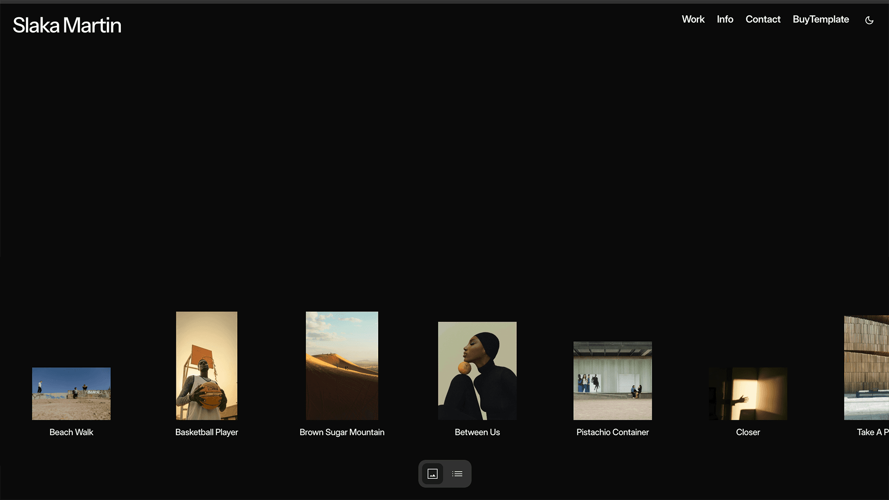Click Brown Sugar Mountain title
The width and height of the screenshot is (889, 500).
click(x=342, y=432)
